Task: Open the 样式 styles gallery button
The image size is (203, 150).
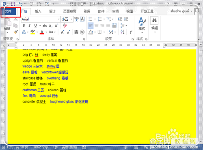Action: pyautogui.click(x=142, y=25)
